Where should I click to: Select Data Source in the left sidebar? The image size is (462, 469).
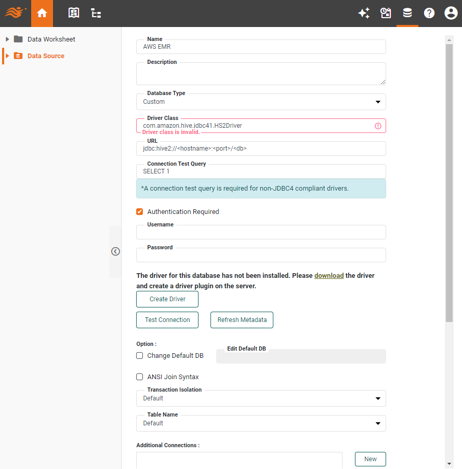pyautogui.click(x=46, y=56)
